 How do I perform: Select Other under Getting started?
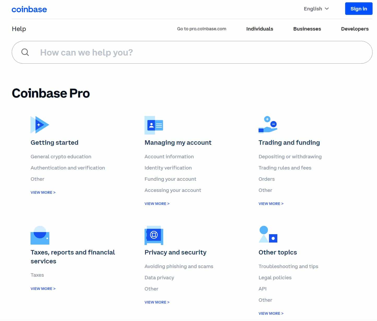point(38,179)
